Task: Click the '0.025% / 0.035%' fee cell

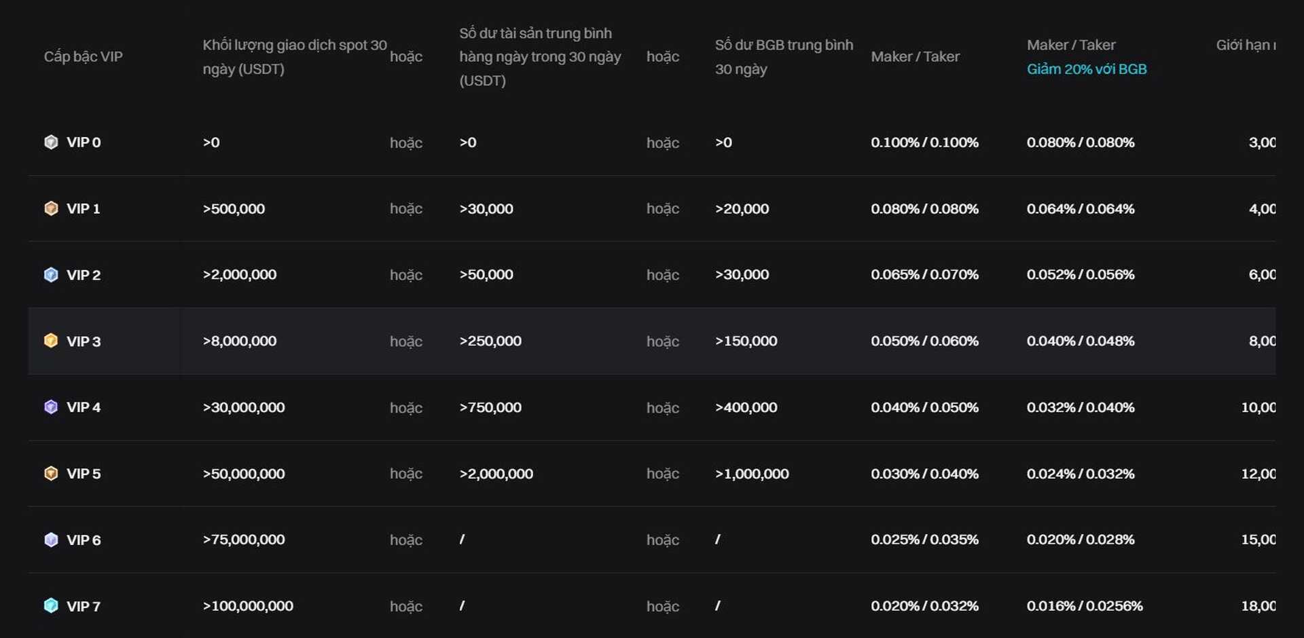Action: tap(925, 540)
